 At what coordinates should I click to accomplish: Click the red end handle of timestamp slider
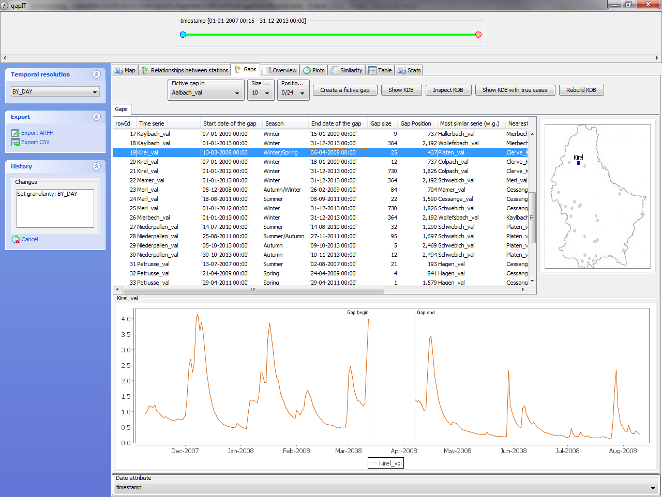(478, 35)
